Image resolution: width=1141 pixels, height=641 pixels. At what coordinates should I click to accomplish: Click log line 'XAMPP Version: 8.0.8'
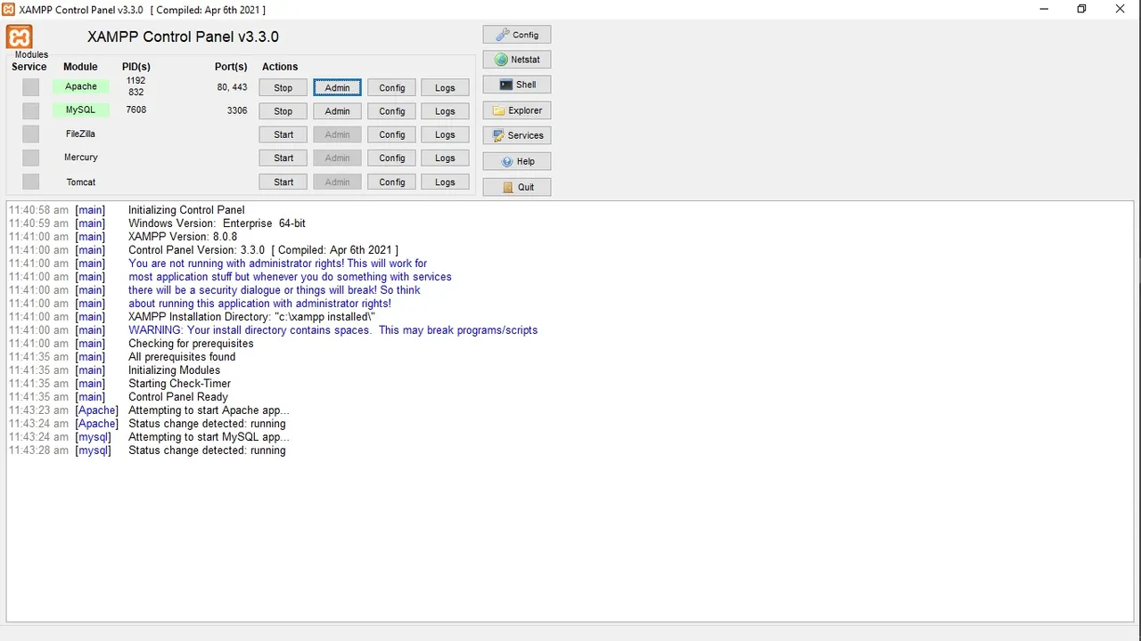click(x=183, y=237)
